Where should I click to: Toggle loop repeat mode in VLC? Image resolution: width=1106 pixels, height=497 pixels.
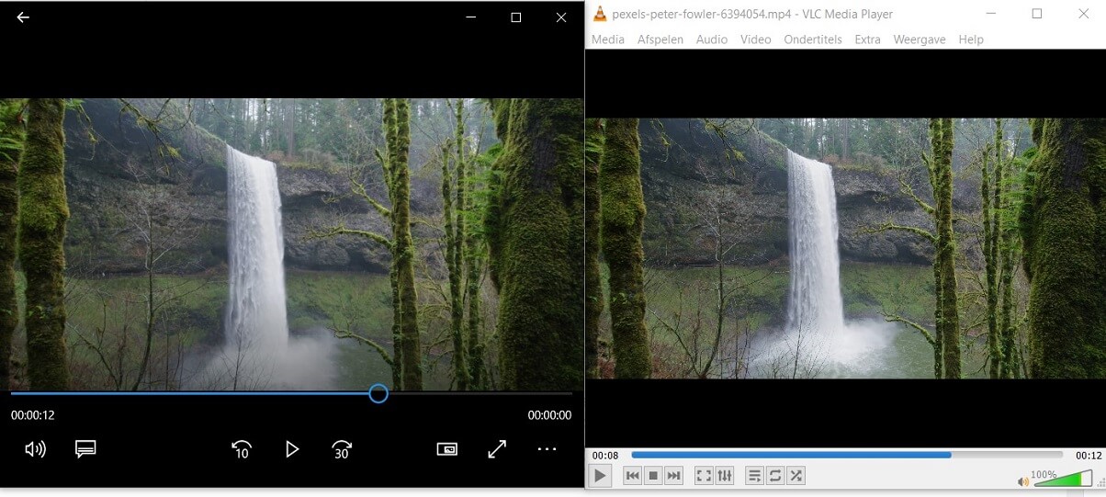pyautogui.click(x=775, y=475)
